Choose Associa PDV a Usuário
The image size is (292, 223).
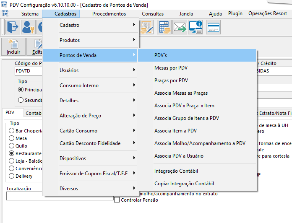(x=197, y=156)
